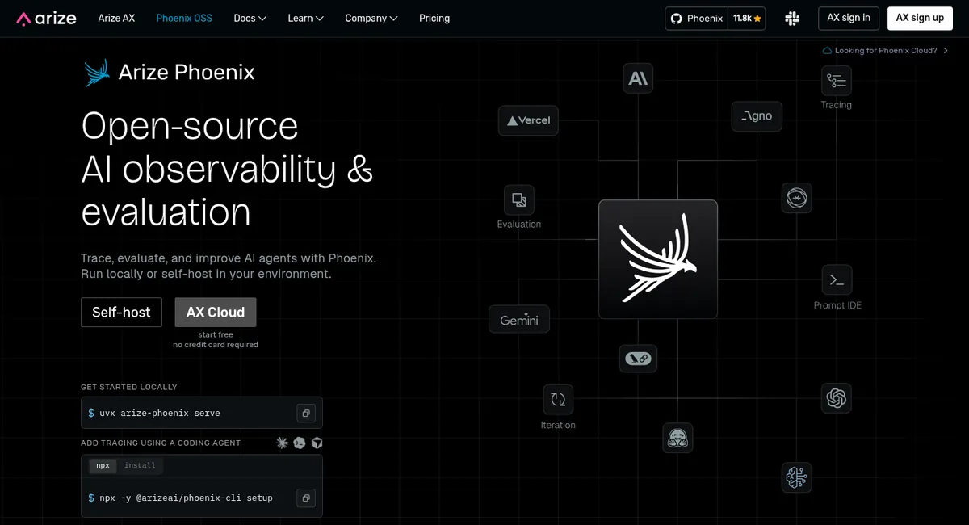Viewport: 969px width, 525px height.
Task: Click the Prompt IDE terminal icon
Action: [837, 280]
